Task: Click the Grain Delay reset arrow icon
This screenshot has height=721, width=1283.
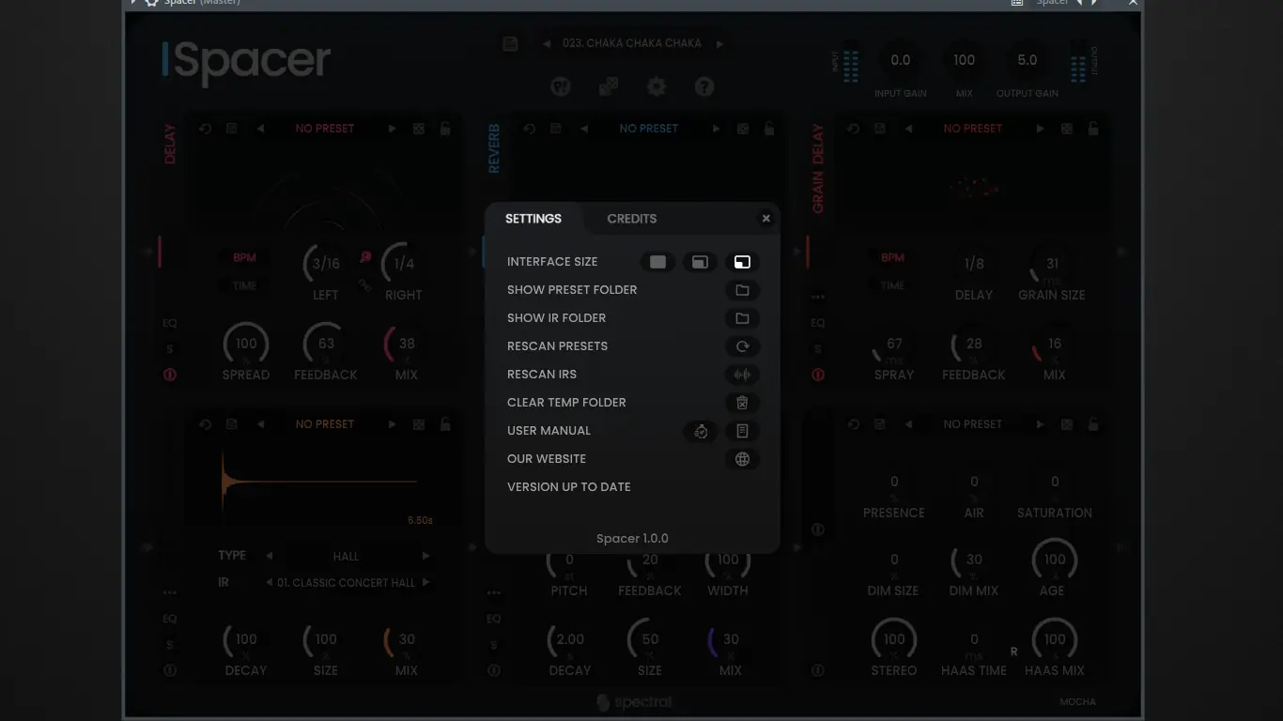Action: (x=853, y=129)
